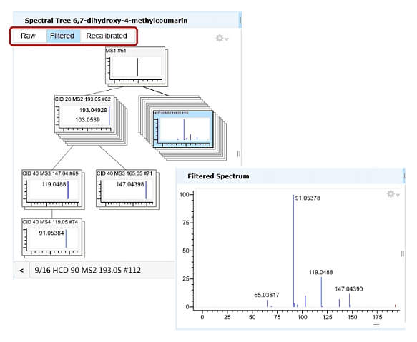This screenshot has height=342, width=417.
Task: Open the Filtered Spectrum gear settings
Action: 391,194
